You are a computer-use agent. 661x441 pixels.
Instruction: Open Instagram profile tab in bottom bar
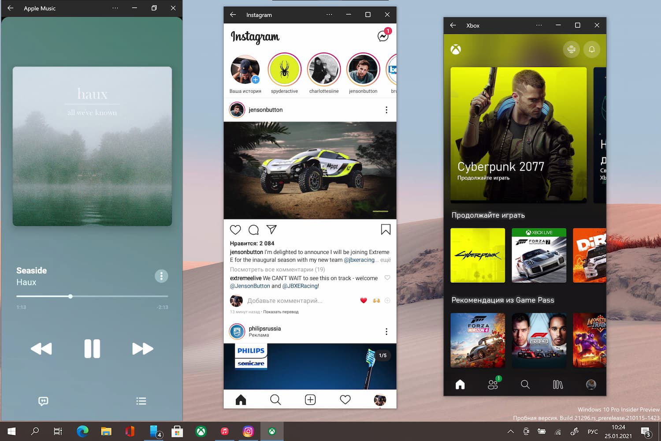[380, 400]
